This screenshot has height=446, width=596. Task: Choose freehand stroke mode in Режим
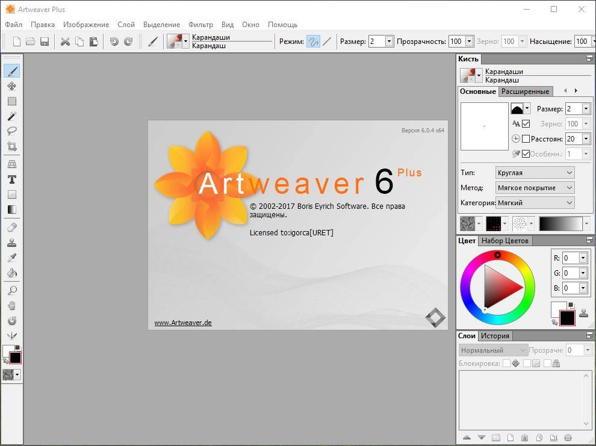[x=313, y=42]
